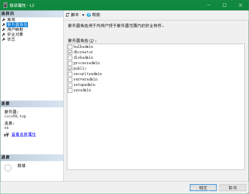Screen dimensions: 249x194
Task: Check the processadmin role box
Action: 70,63
